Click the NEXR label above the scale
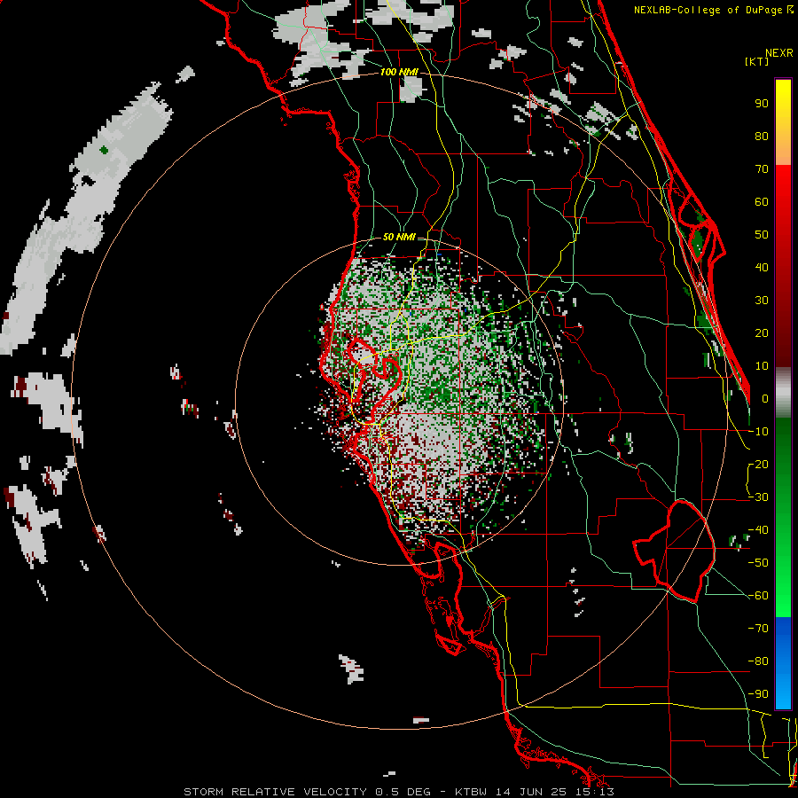Viewport: 798px width, 798px height. (779, 53)
